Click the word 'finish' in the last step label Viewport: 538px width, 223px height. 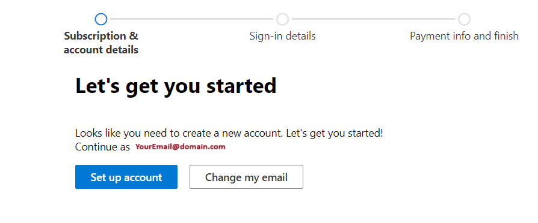tap(504, 36)
